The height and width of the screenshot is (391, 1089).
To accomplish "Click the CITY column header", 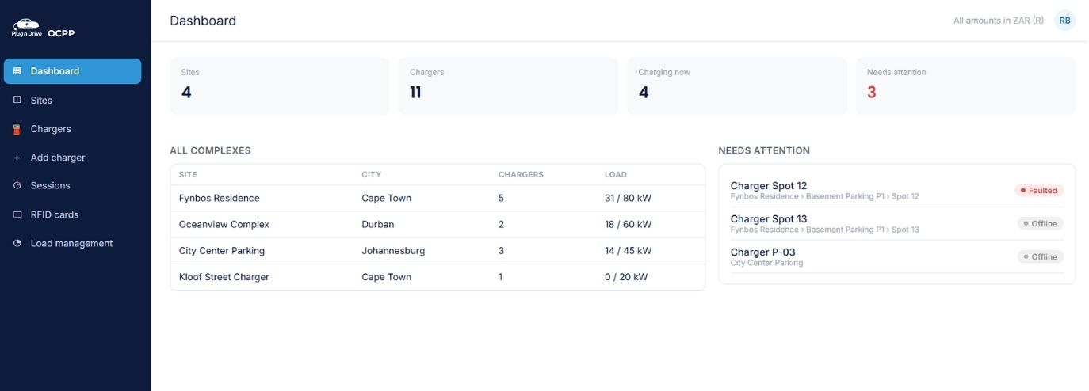I will (372, 175).
